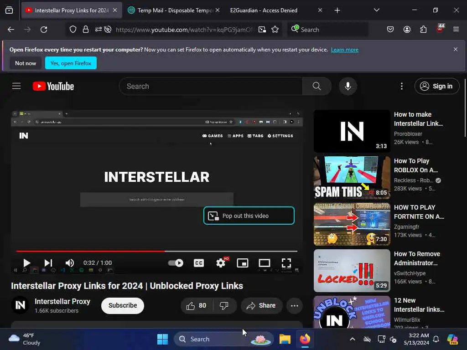Open Firefox View icon in the tab strip
This screenshot has width=467, height=350.
(x=9, y=10)
